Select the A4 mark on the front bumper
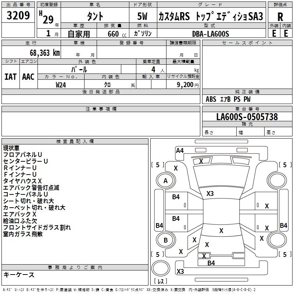 [x=180, y=150]
